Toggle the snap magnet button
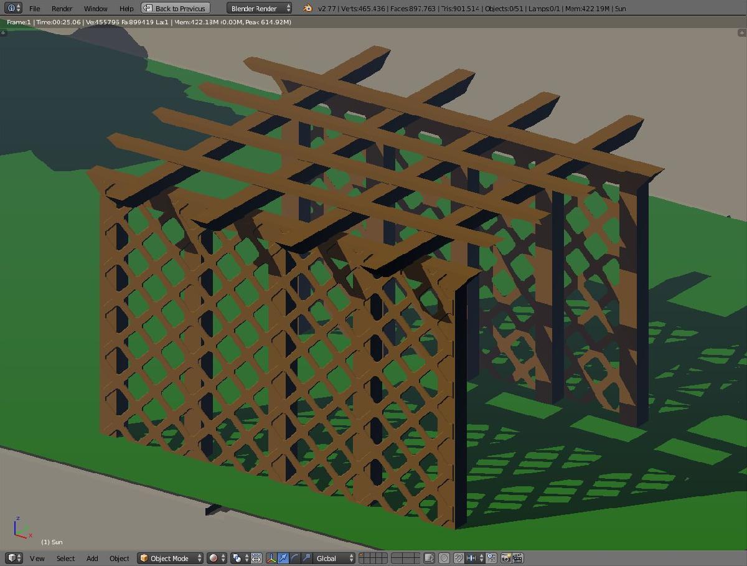 (x=459, y=559)
